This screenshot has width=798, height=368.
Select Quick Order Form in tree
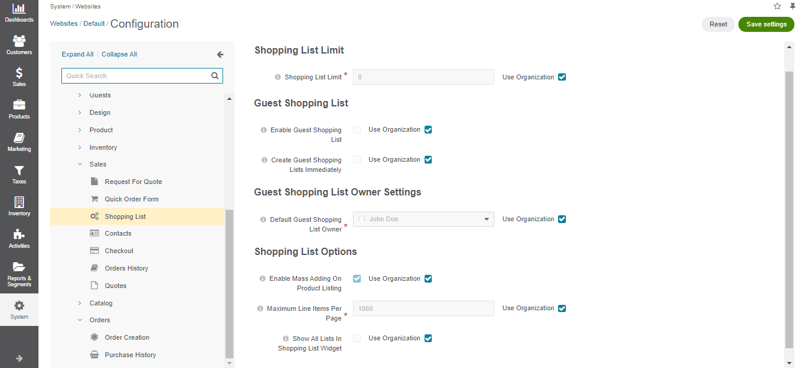(x=132, y=199)
